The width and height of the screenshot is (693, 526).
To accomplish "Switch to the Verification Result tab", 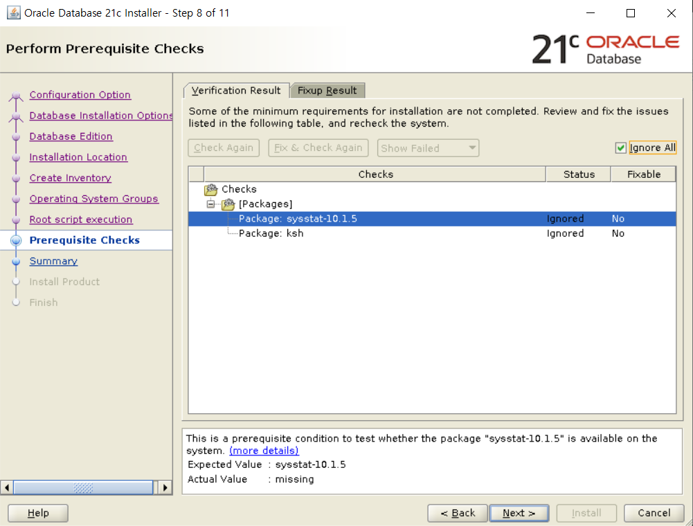I will pos(237,91).
